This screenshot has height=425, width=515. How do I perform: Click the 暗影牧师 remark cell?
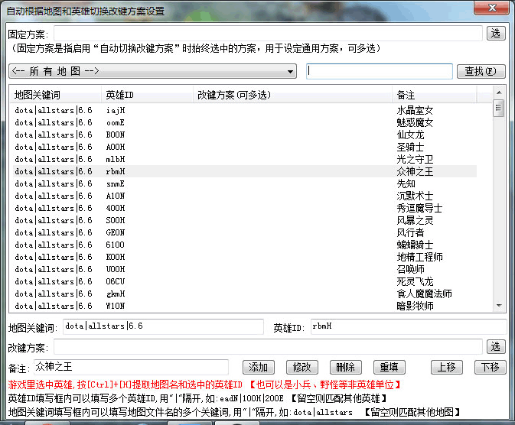point(415,306)
